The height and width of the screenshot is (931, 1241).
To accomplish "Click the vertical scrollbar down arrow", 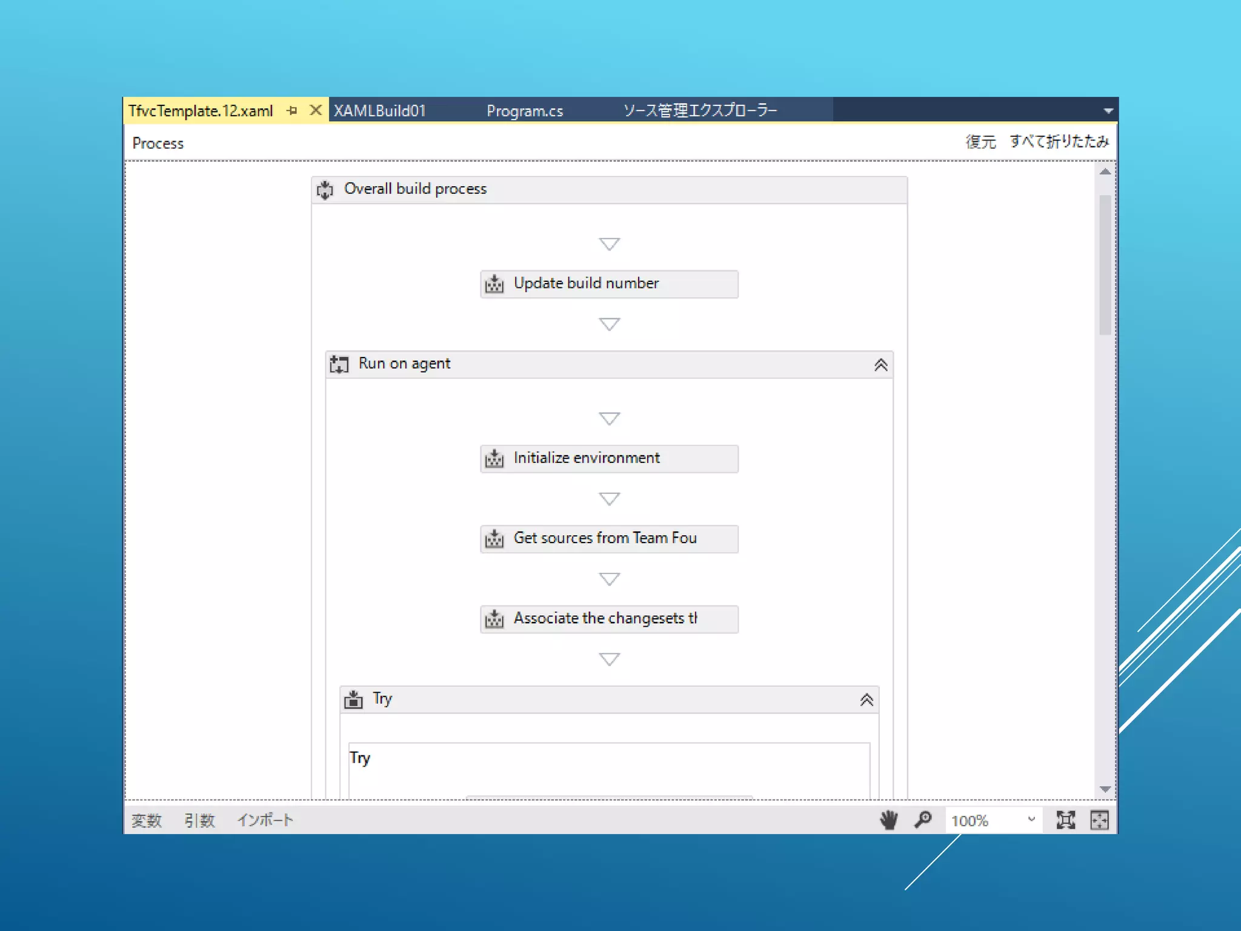I will tap(1105, 789).
